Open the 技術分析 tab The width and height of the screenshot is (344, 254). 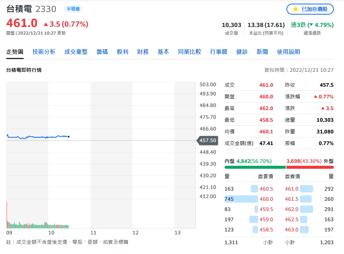coord(44,52)
